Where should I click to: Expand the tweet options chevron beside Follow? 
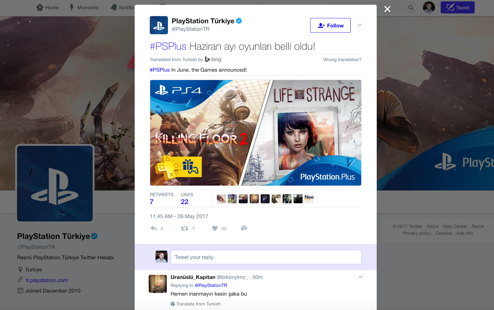tap(359, 25)
